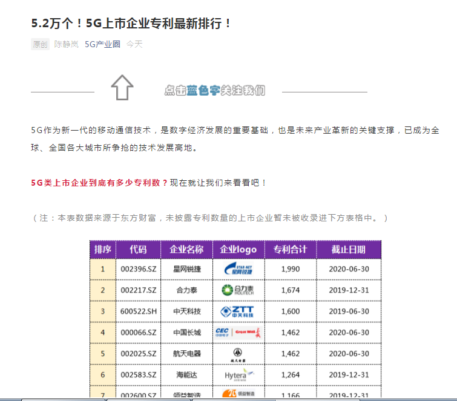
Task: Click the CEC Great Wall logo
Action: 238,332
